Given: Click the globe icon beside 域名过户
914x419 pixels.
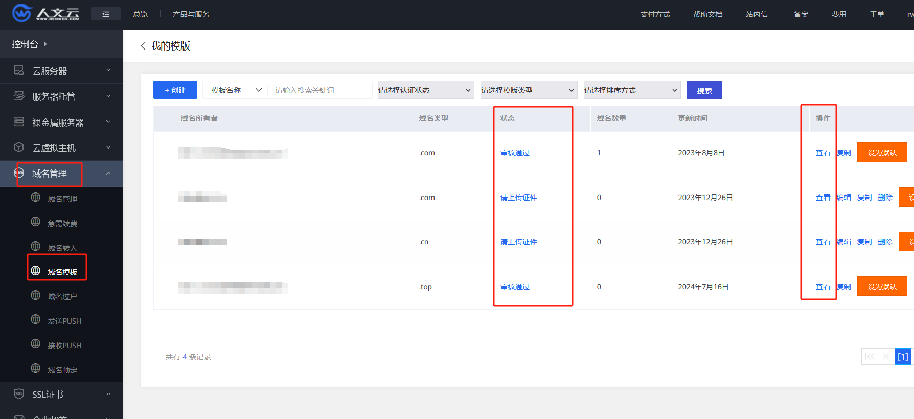Looking at the screenshot, I should (x=36, y=295).
